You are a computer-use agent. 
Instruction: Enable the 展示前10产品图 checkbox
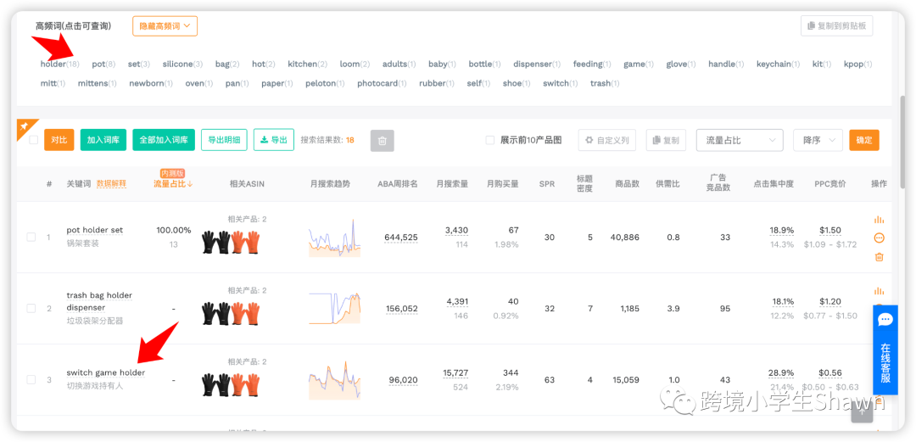click(490, 140)
